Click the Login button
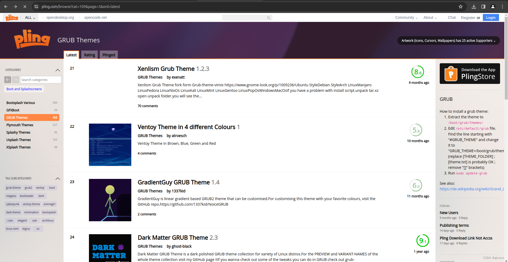This screenshot has height=262, width=508. [491, 17]
